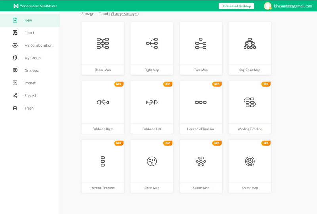The width and height of the screenshot is (317, 214).
Task: Click the Change storage link
Action: pyautogui.click(x=124, y=14)
